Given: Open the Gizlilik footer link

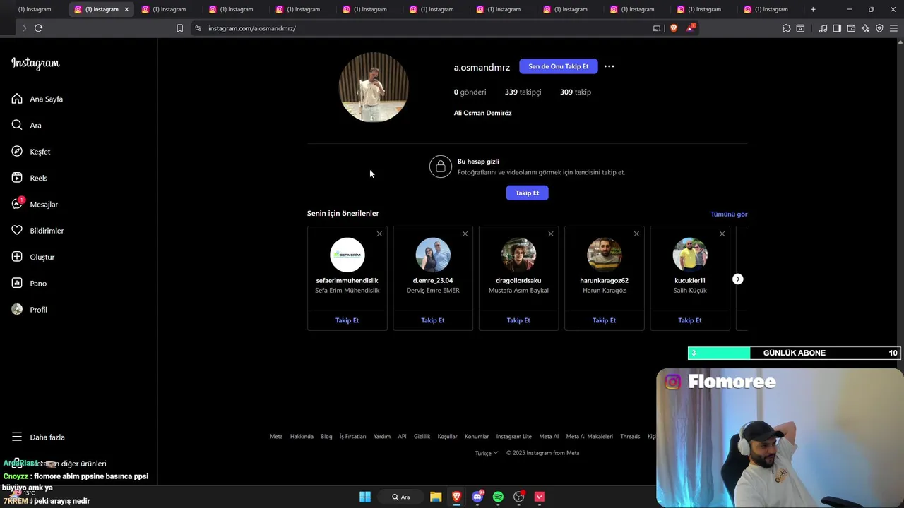Looking at the screenshot, I should (422, 437).
